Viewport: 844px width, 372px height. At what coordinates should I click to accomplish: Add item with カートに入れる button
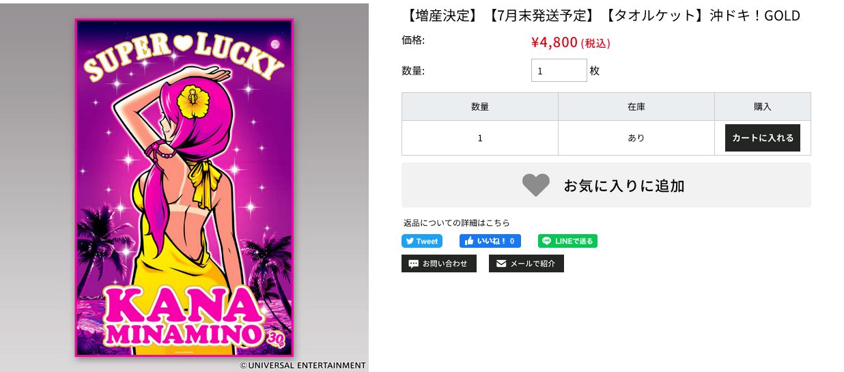763,138
